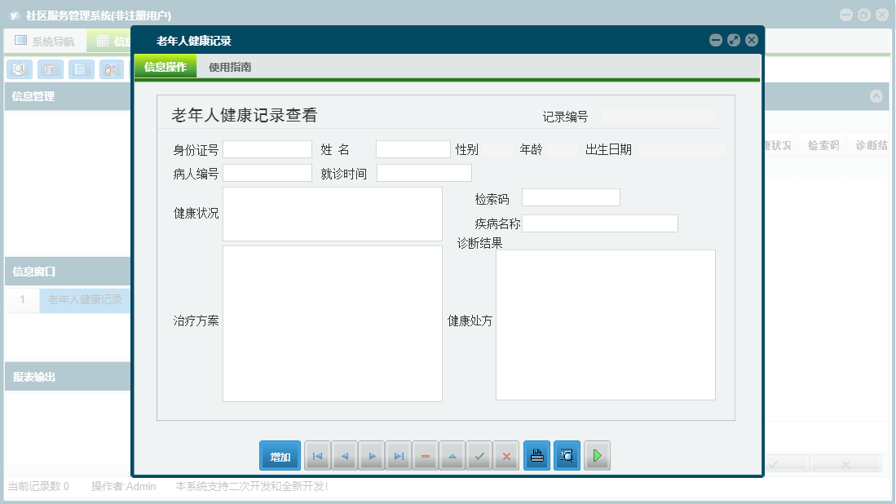Image resolution: width=896 pixels, height=504 pixels.
Task: Click the grid icon tab behind the dialog
Action: tap(110, 41)
